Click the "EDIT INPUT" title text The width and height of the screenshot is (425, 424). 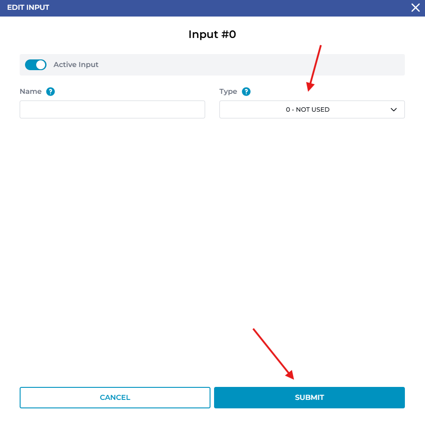click(x=28, y=8)
